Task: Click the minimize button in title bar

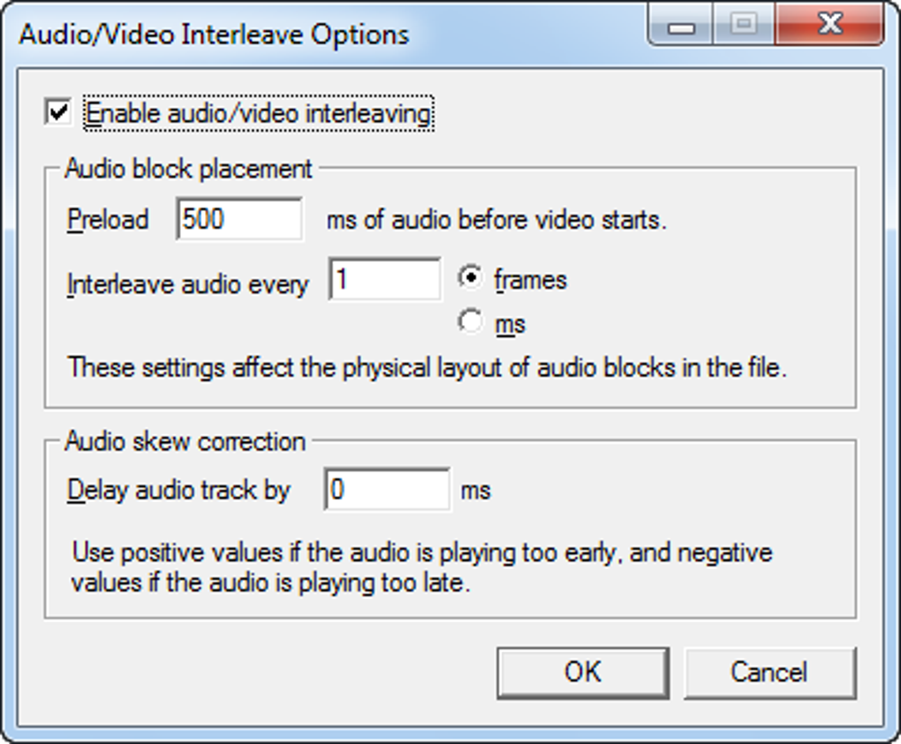Action: pos(681,27)
